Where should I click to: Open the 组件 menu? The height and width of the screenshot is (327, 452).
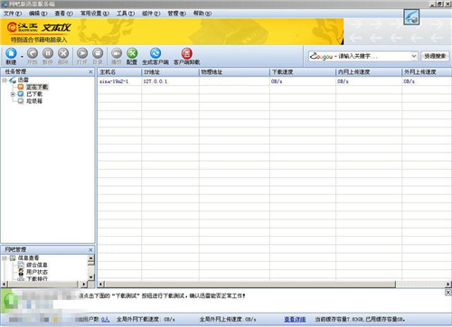click(151, 14)
